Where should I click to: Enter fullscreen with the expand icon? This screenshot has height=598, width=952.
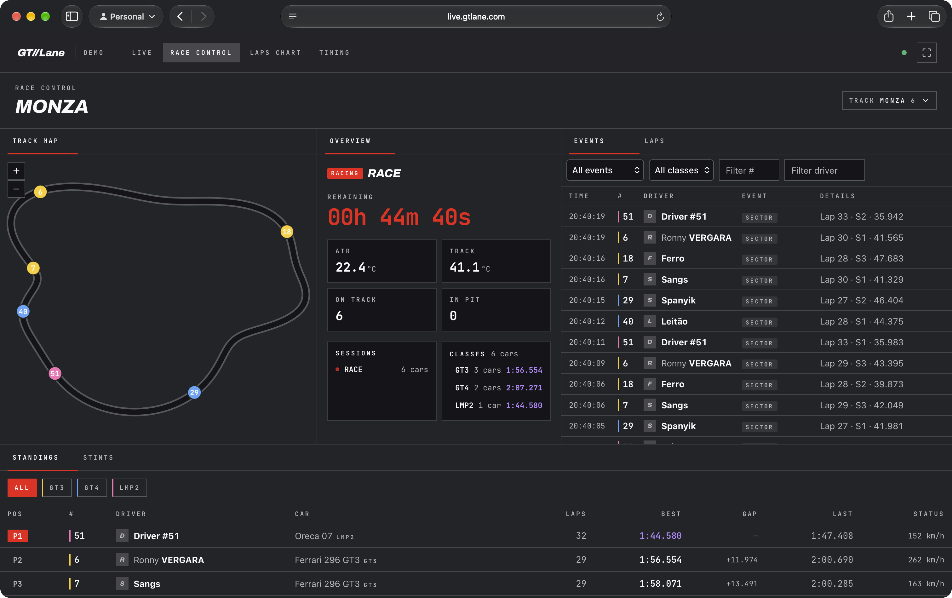(926, 53)
